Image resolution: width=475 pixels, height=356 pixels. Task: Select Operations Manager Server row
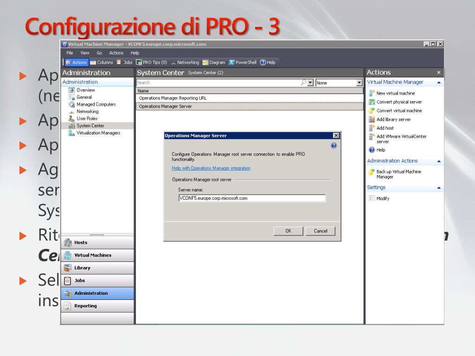point(250,106)
